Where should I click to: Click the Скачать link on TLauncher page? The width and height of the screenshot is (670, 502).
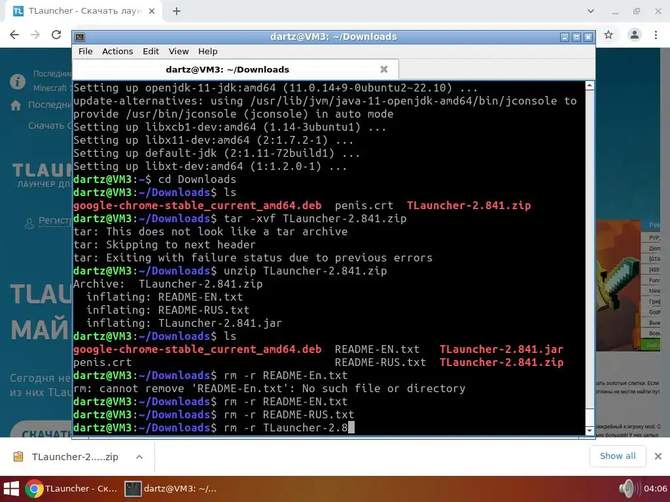click(x=50, y=125)
